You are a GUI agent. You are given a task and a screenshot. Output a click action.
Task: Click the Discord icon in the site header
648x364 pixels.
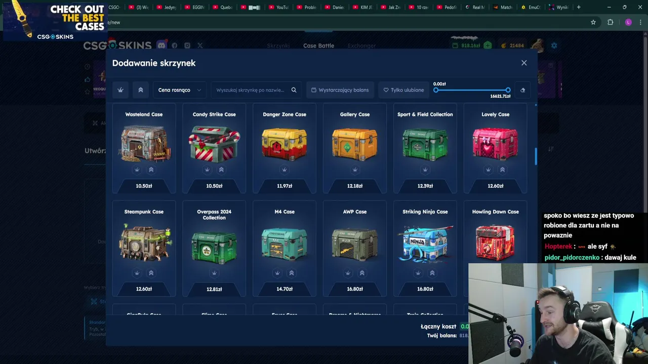[161, 45]
